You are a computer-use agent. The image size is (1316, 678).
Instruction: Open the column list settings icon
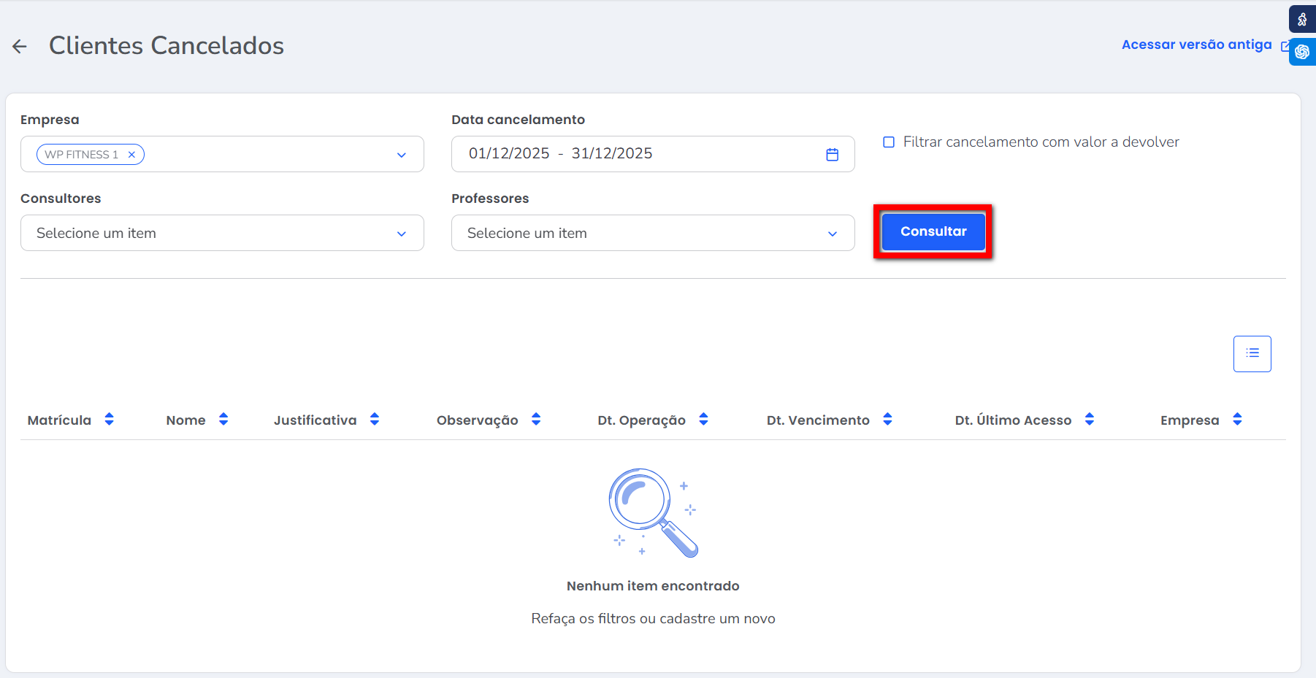[1252, 354]
